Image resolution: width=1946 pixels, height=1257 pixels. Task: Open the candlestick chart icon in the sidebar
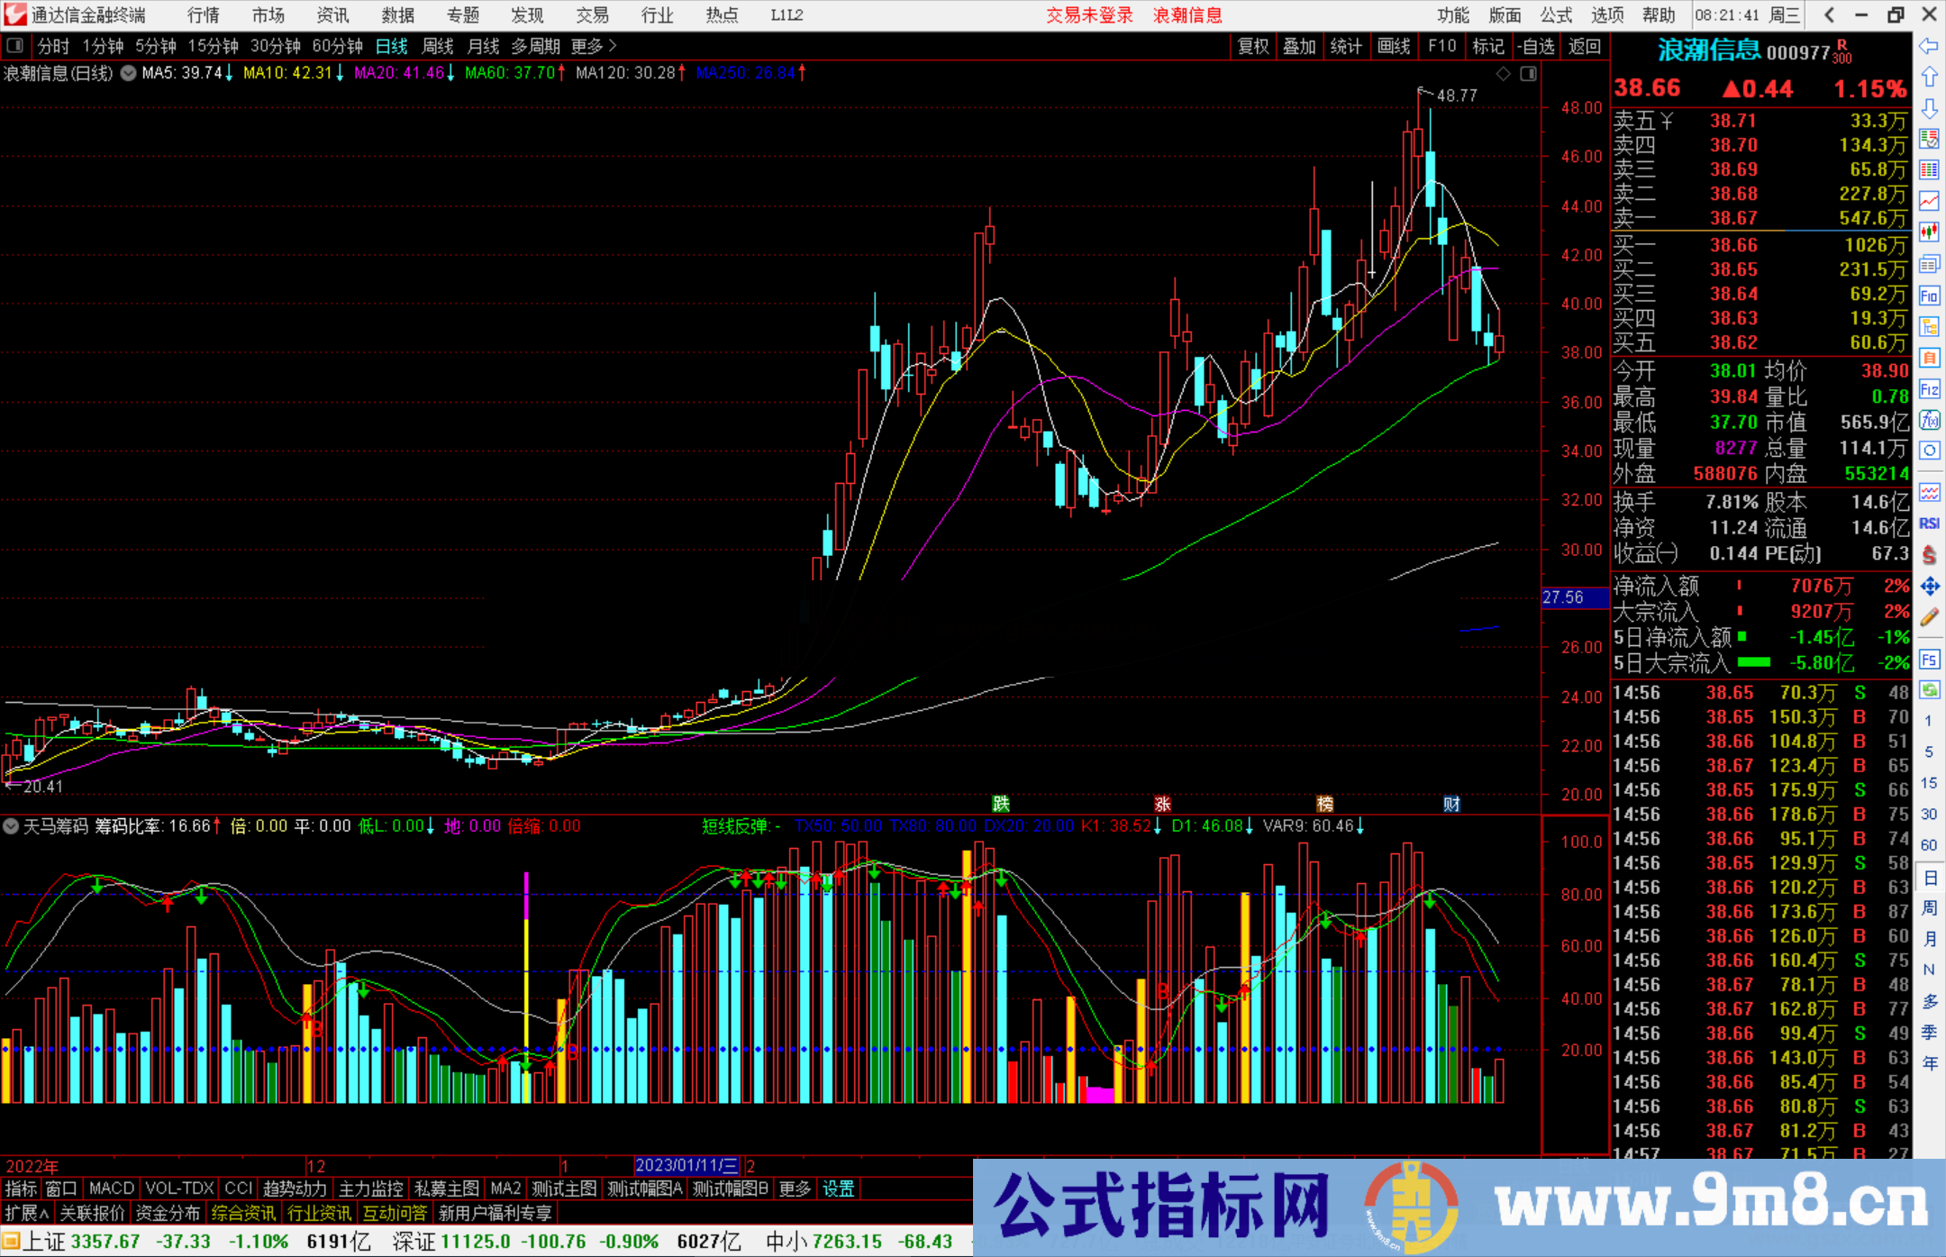tap(1929, 232)
